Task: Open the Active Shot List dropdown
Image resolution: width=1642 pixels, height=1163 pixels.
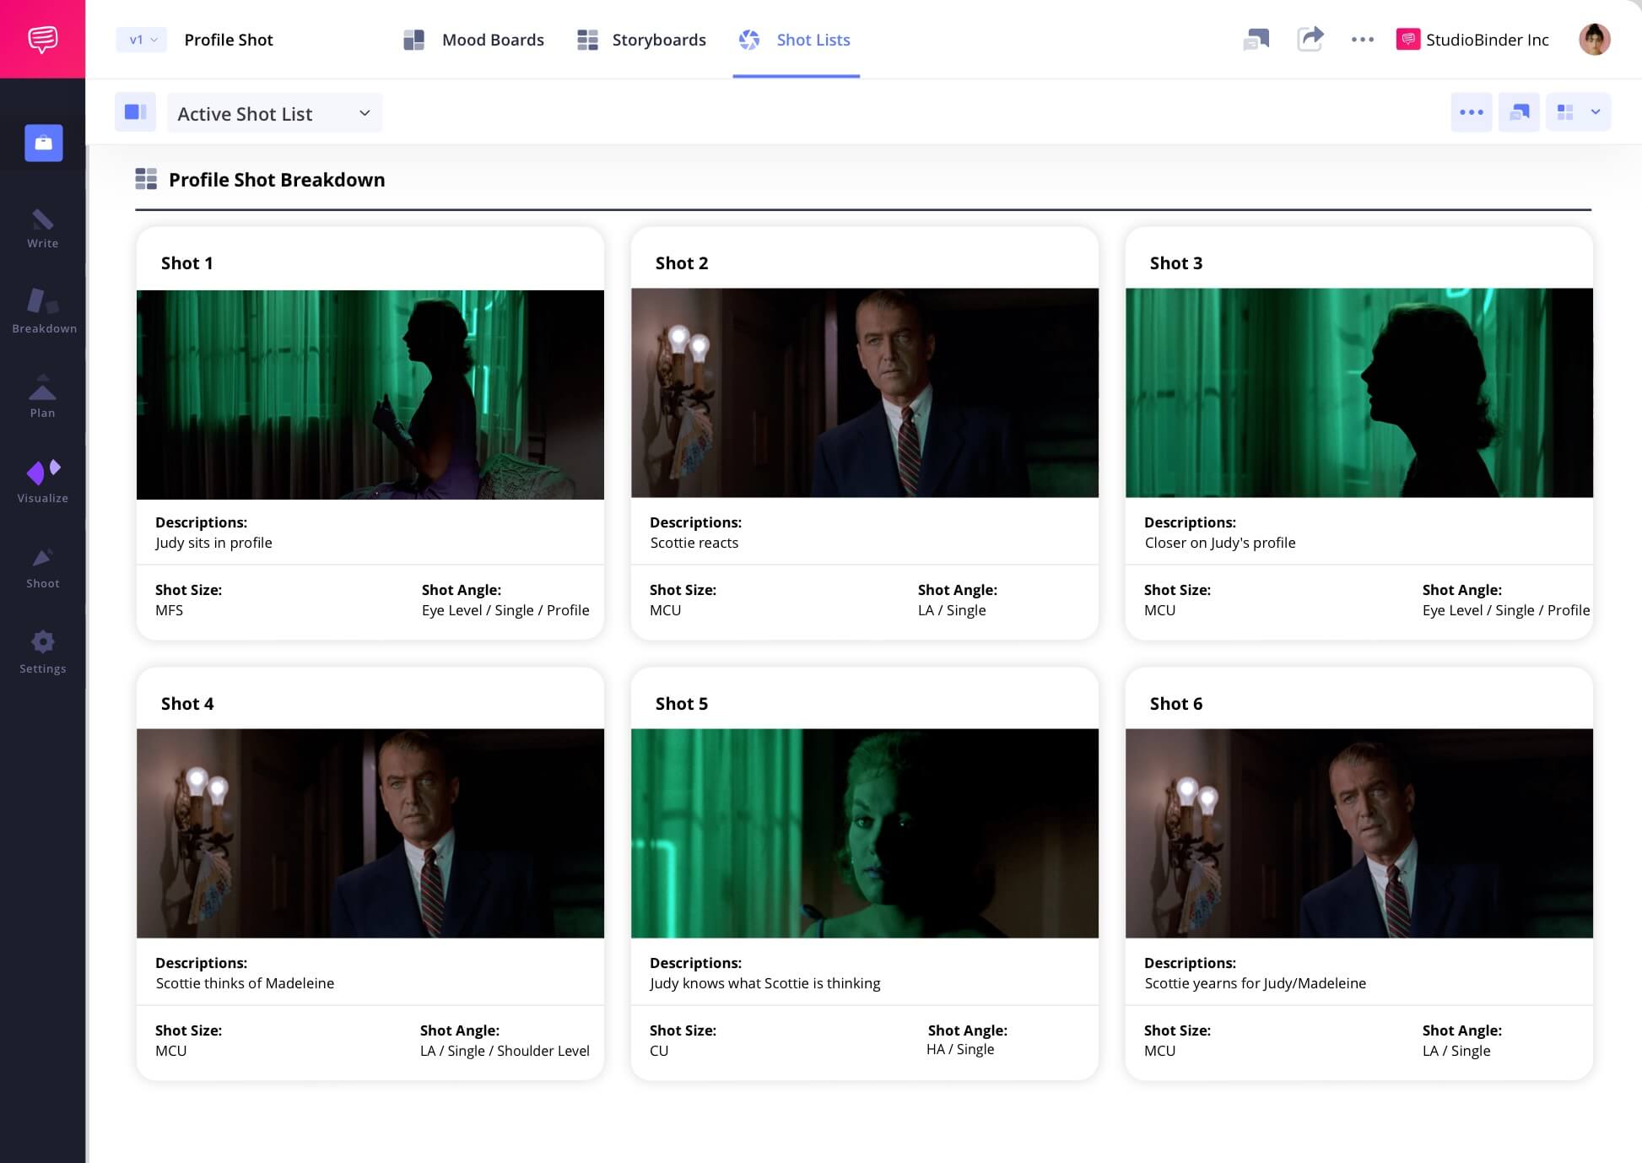Action: coord(274,113)
